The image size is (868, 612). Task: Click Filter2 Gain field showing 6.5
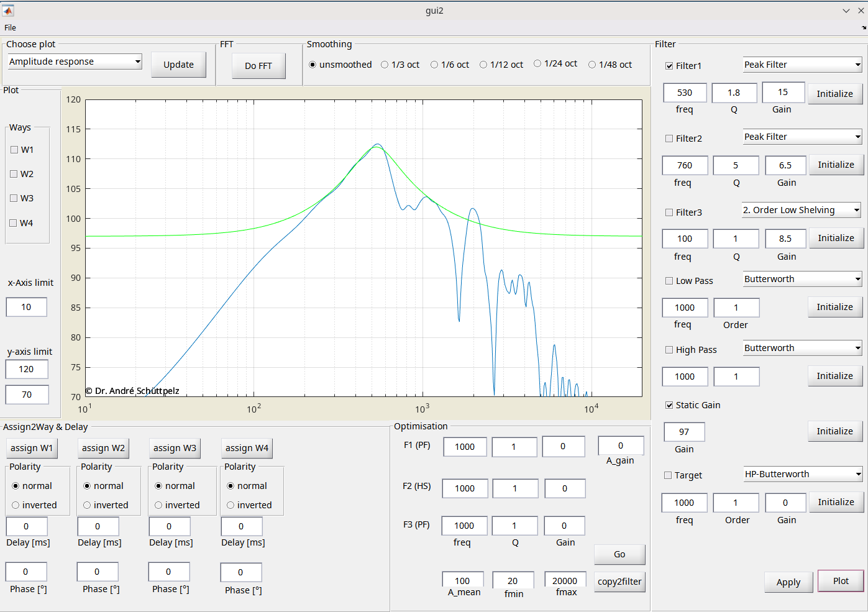tap(785, 165)
